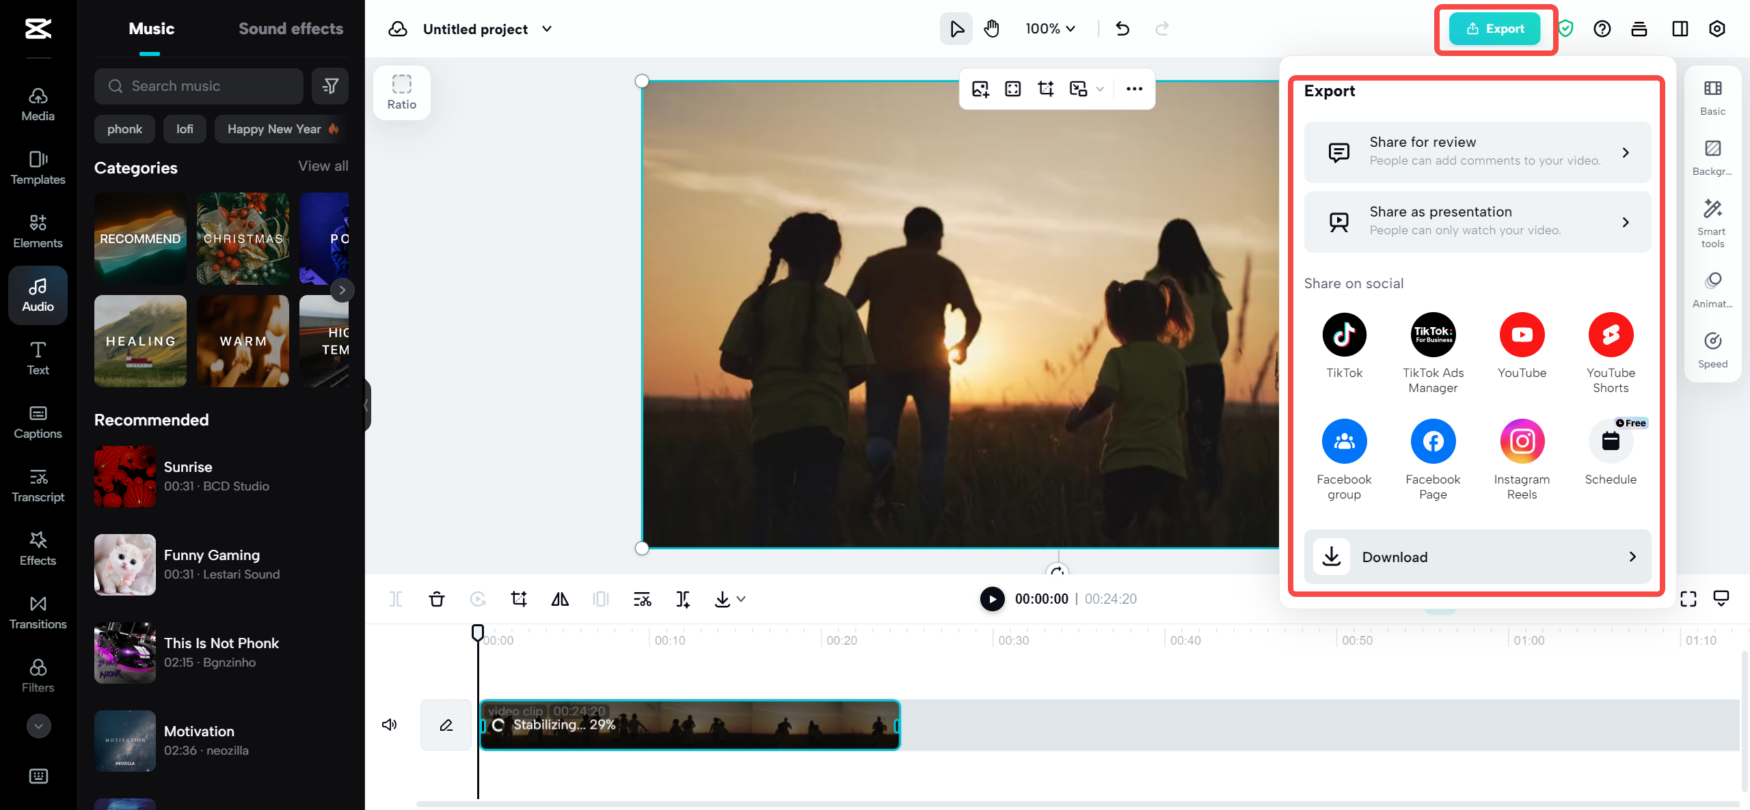Screen dimensions: 1750x810
Task: Open the Text panel
Action: click(x=38, y=358)
